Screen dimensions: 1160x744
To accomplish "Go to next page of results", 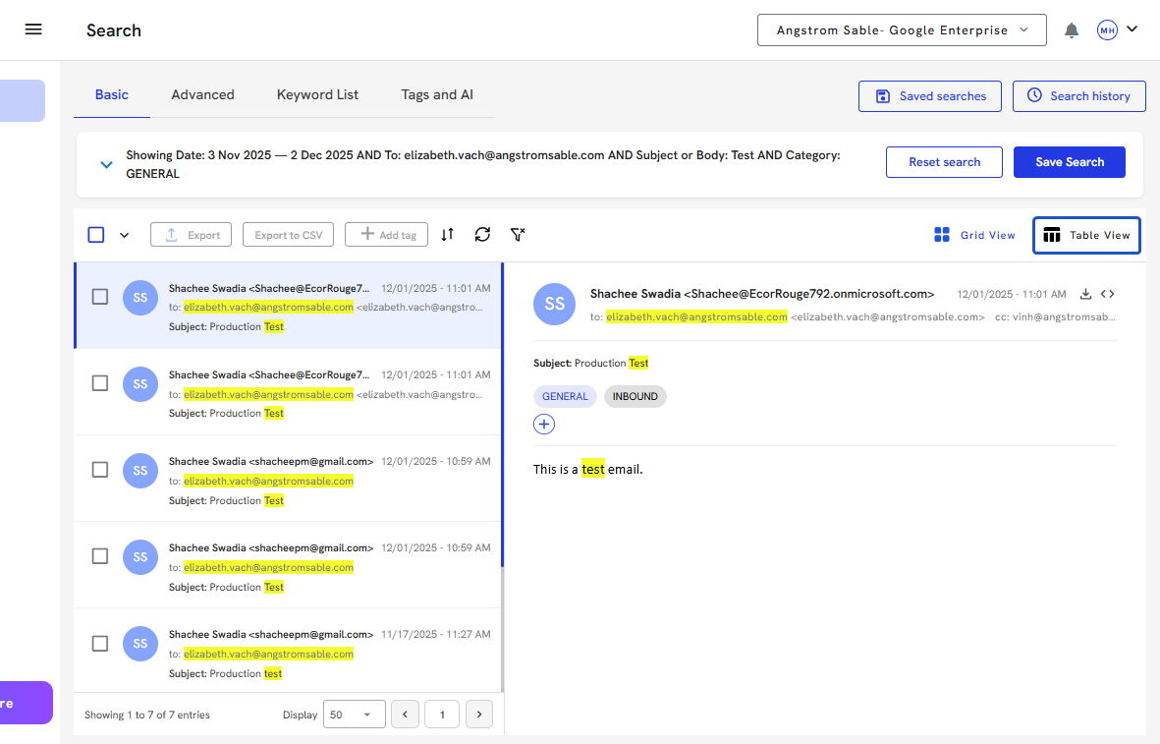I will coord(478,715).
